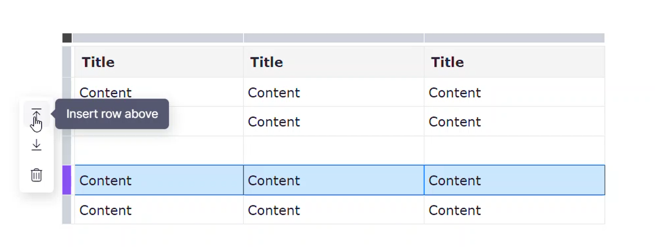Select the middle column handle bar

pos(333,38)
